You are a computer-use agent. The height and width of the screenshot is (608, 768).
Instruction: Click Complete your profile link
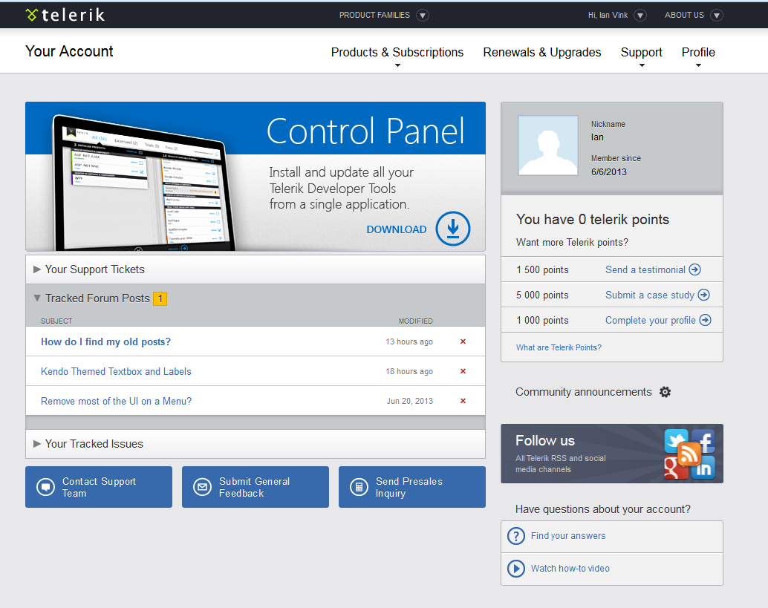click(x=651, y=321)
